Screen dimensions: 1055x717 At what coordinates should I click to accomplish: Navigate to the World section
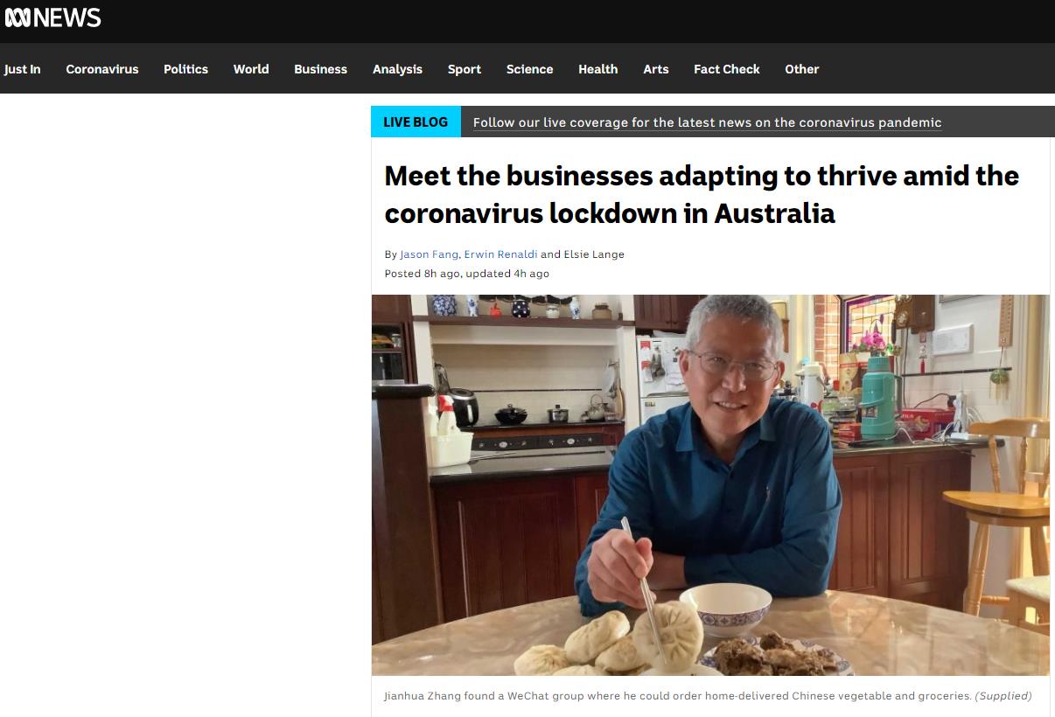coord(251,69)
